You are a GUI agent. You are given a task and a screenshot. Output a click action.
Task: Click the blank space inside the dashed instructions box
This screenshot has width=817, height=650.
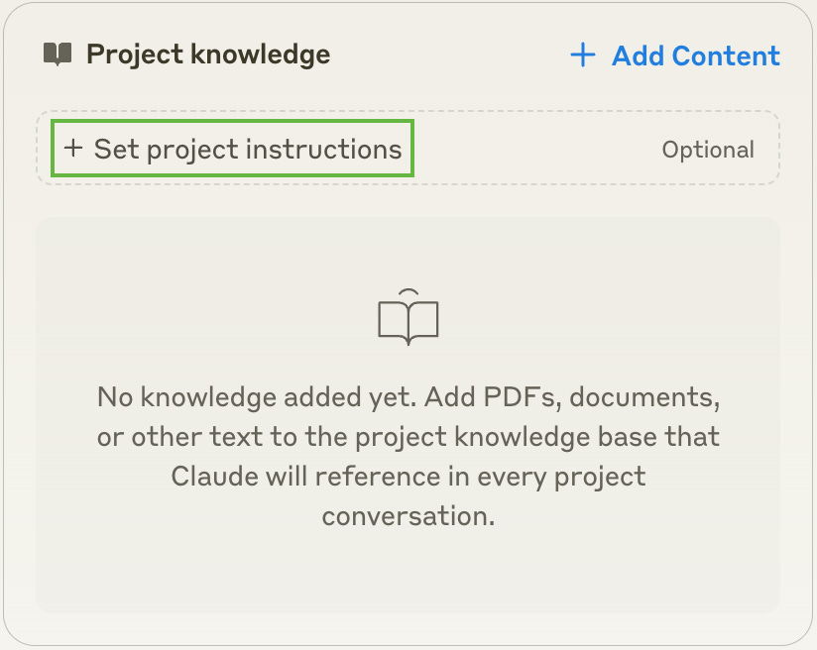536,149
